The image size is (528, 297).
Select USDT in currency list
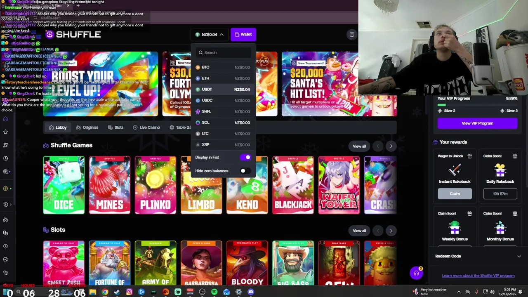[223, 90]
